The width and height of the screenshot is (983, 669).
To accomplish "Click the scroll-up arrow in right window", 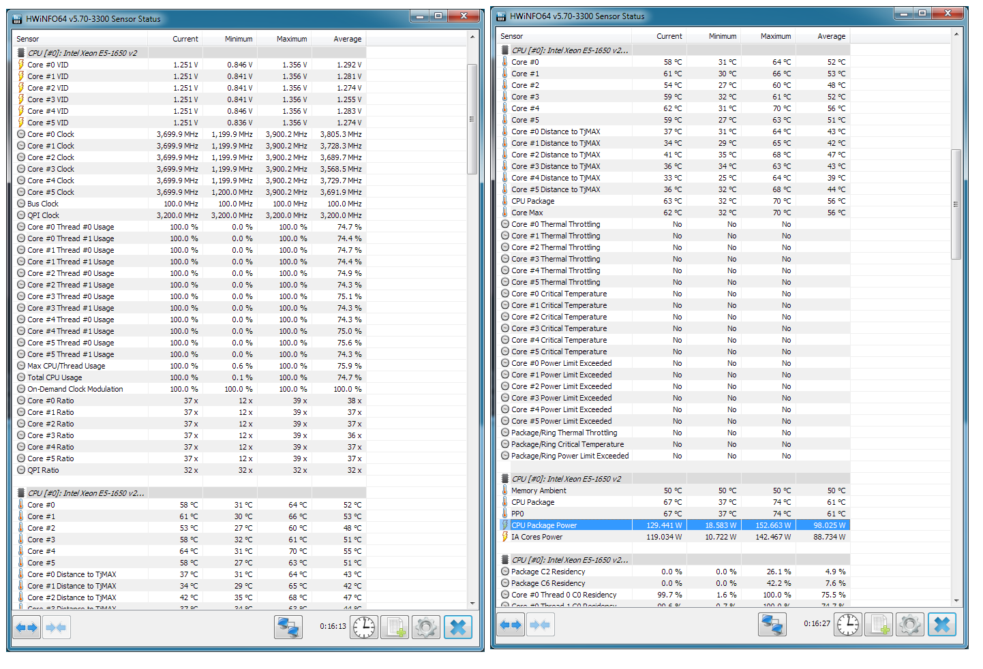I will coord(956,35).
